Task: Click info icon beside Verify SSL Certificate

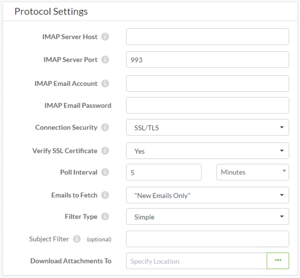Action: point(105,151)
